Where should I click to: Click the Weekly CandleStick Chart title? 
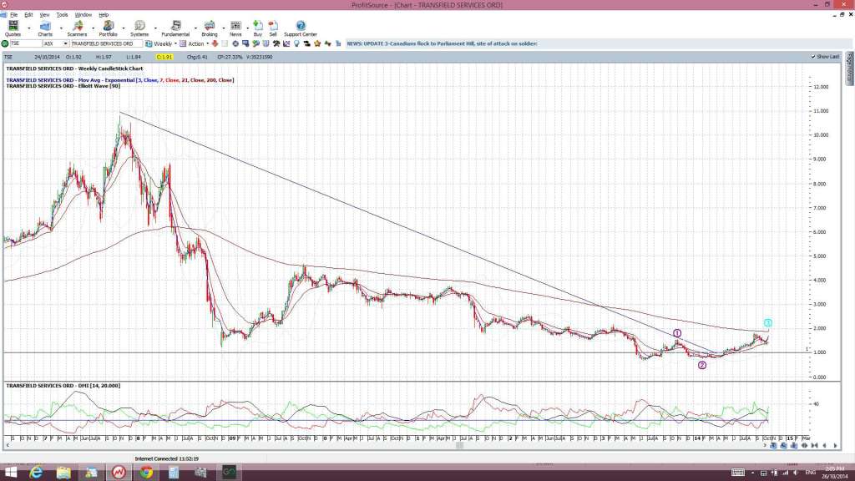[x=74, y=68]
